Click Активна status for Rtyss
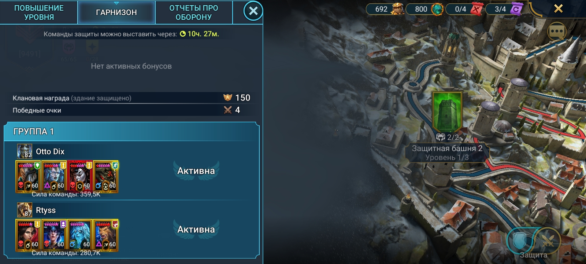 [x=196, y=229]
